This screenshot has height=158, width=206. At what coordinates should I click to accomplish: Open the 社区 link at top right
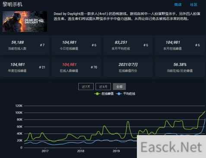(193, 5)
